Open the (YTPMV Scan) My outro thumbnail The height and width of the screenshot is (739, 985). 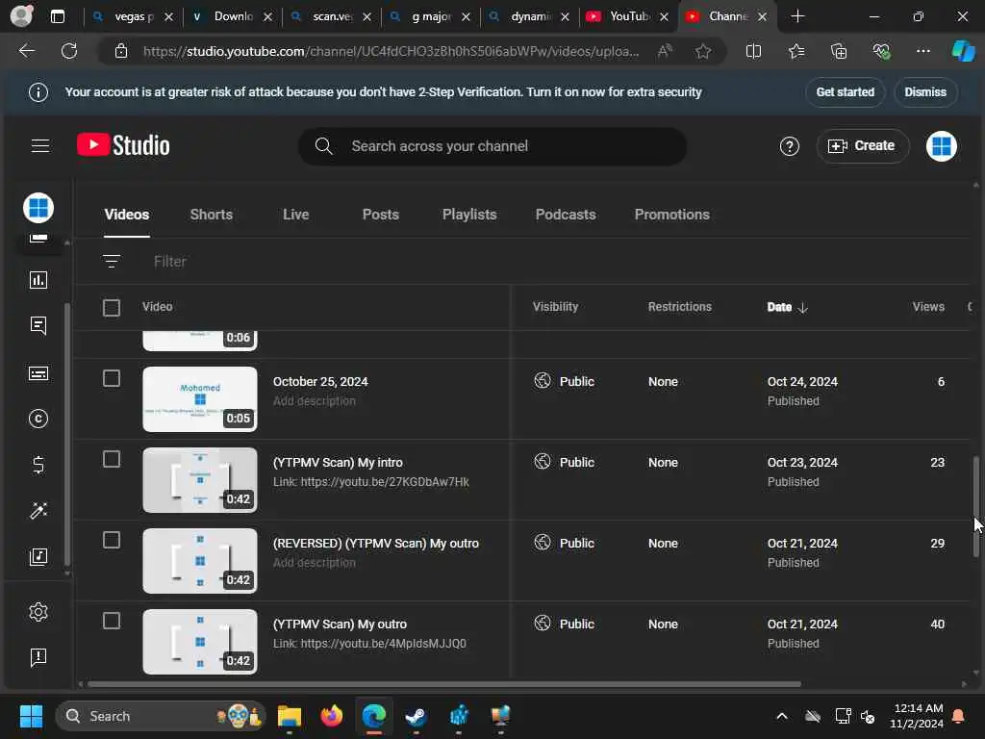click(x=200, y=642)
